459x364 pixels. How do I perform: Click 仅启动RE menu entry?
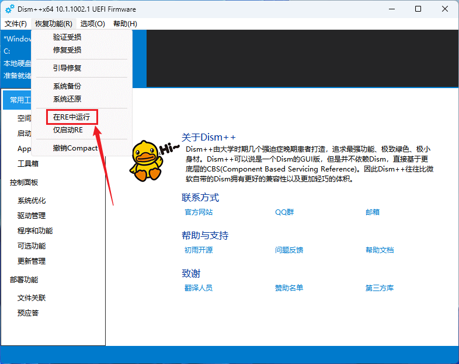coord(82,130)
